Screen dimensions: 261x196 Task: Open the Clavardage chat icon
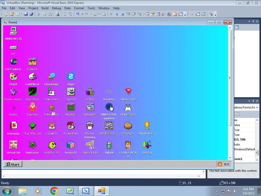tap(51, 77)
